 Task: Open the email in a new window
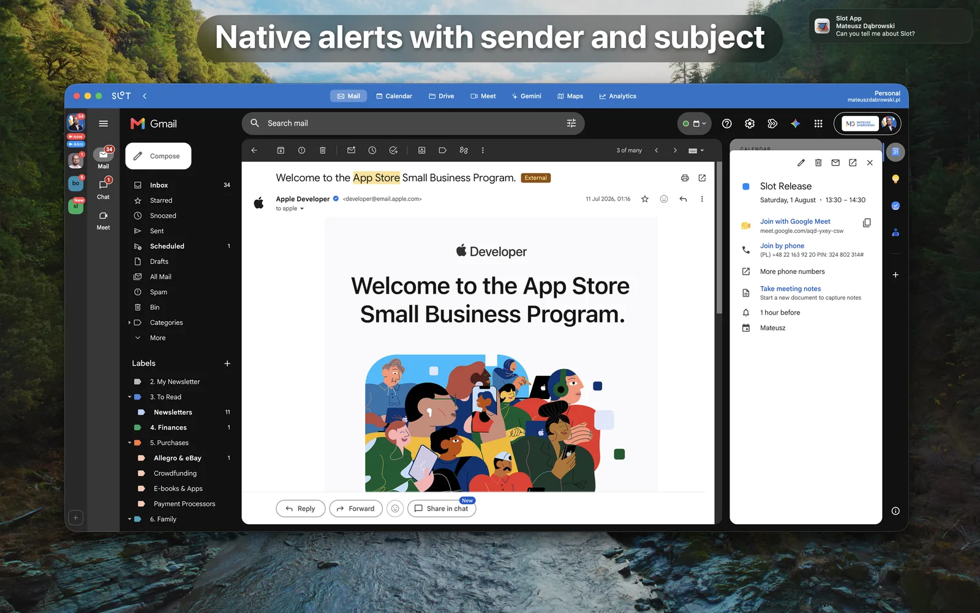click(702, 178)
